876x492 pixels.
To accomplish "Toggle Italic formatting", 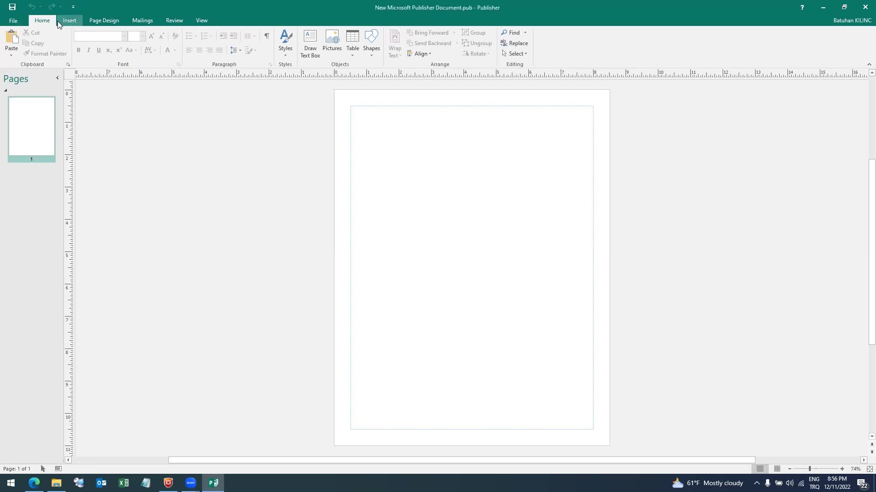I will pyautogui.click(x=89, y=50).
